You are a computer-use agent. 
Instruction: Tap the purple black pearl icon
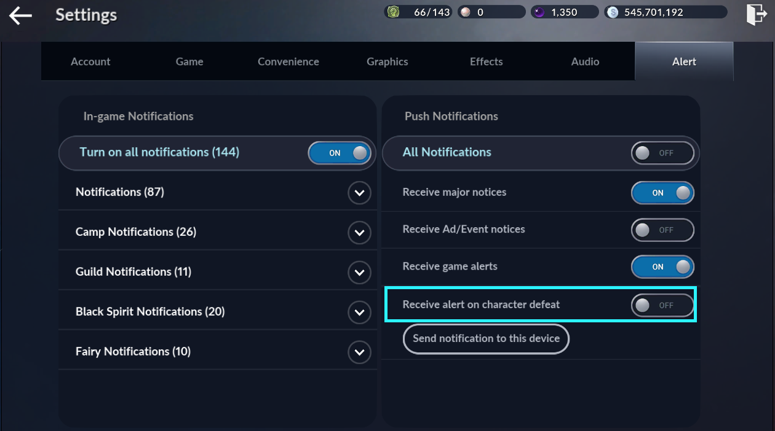coord(539,12)
